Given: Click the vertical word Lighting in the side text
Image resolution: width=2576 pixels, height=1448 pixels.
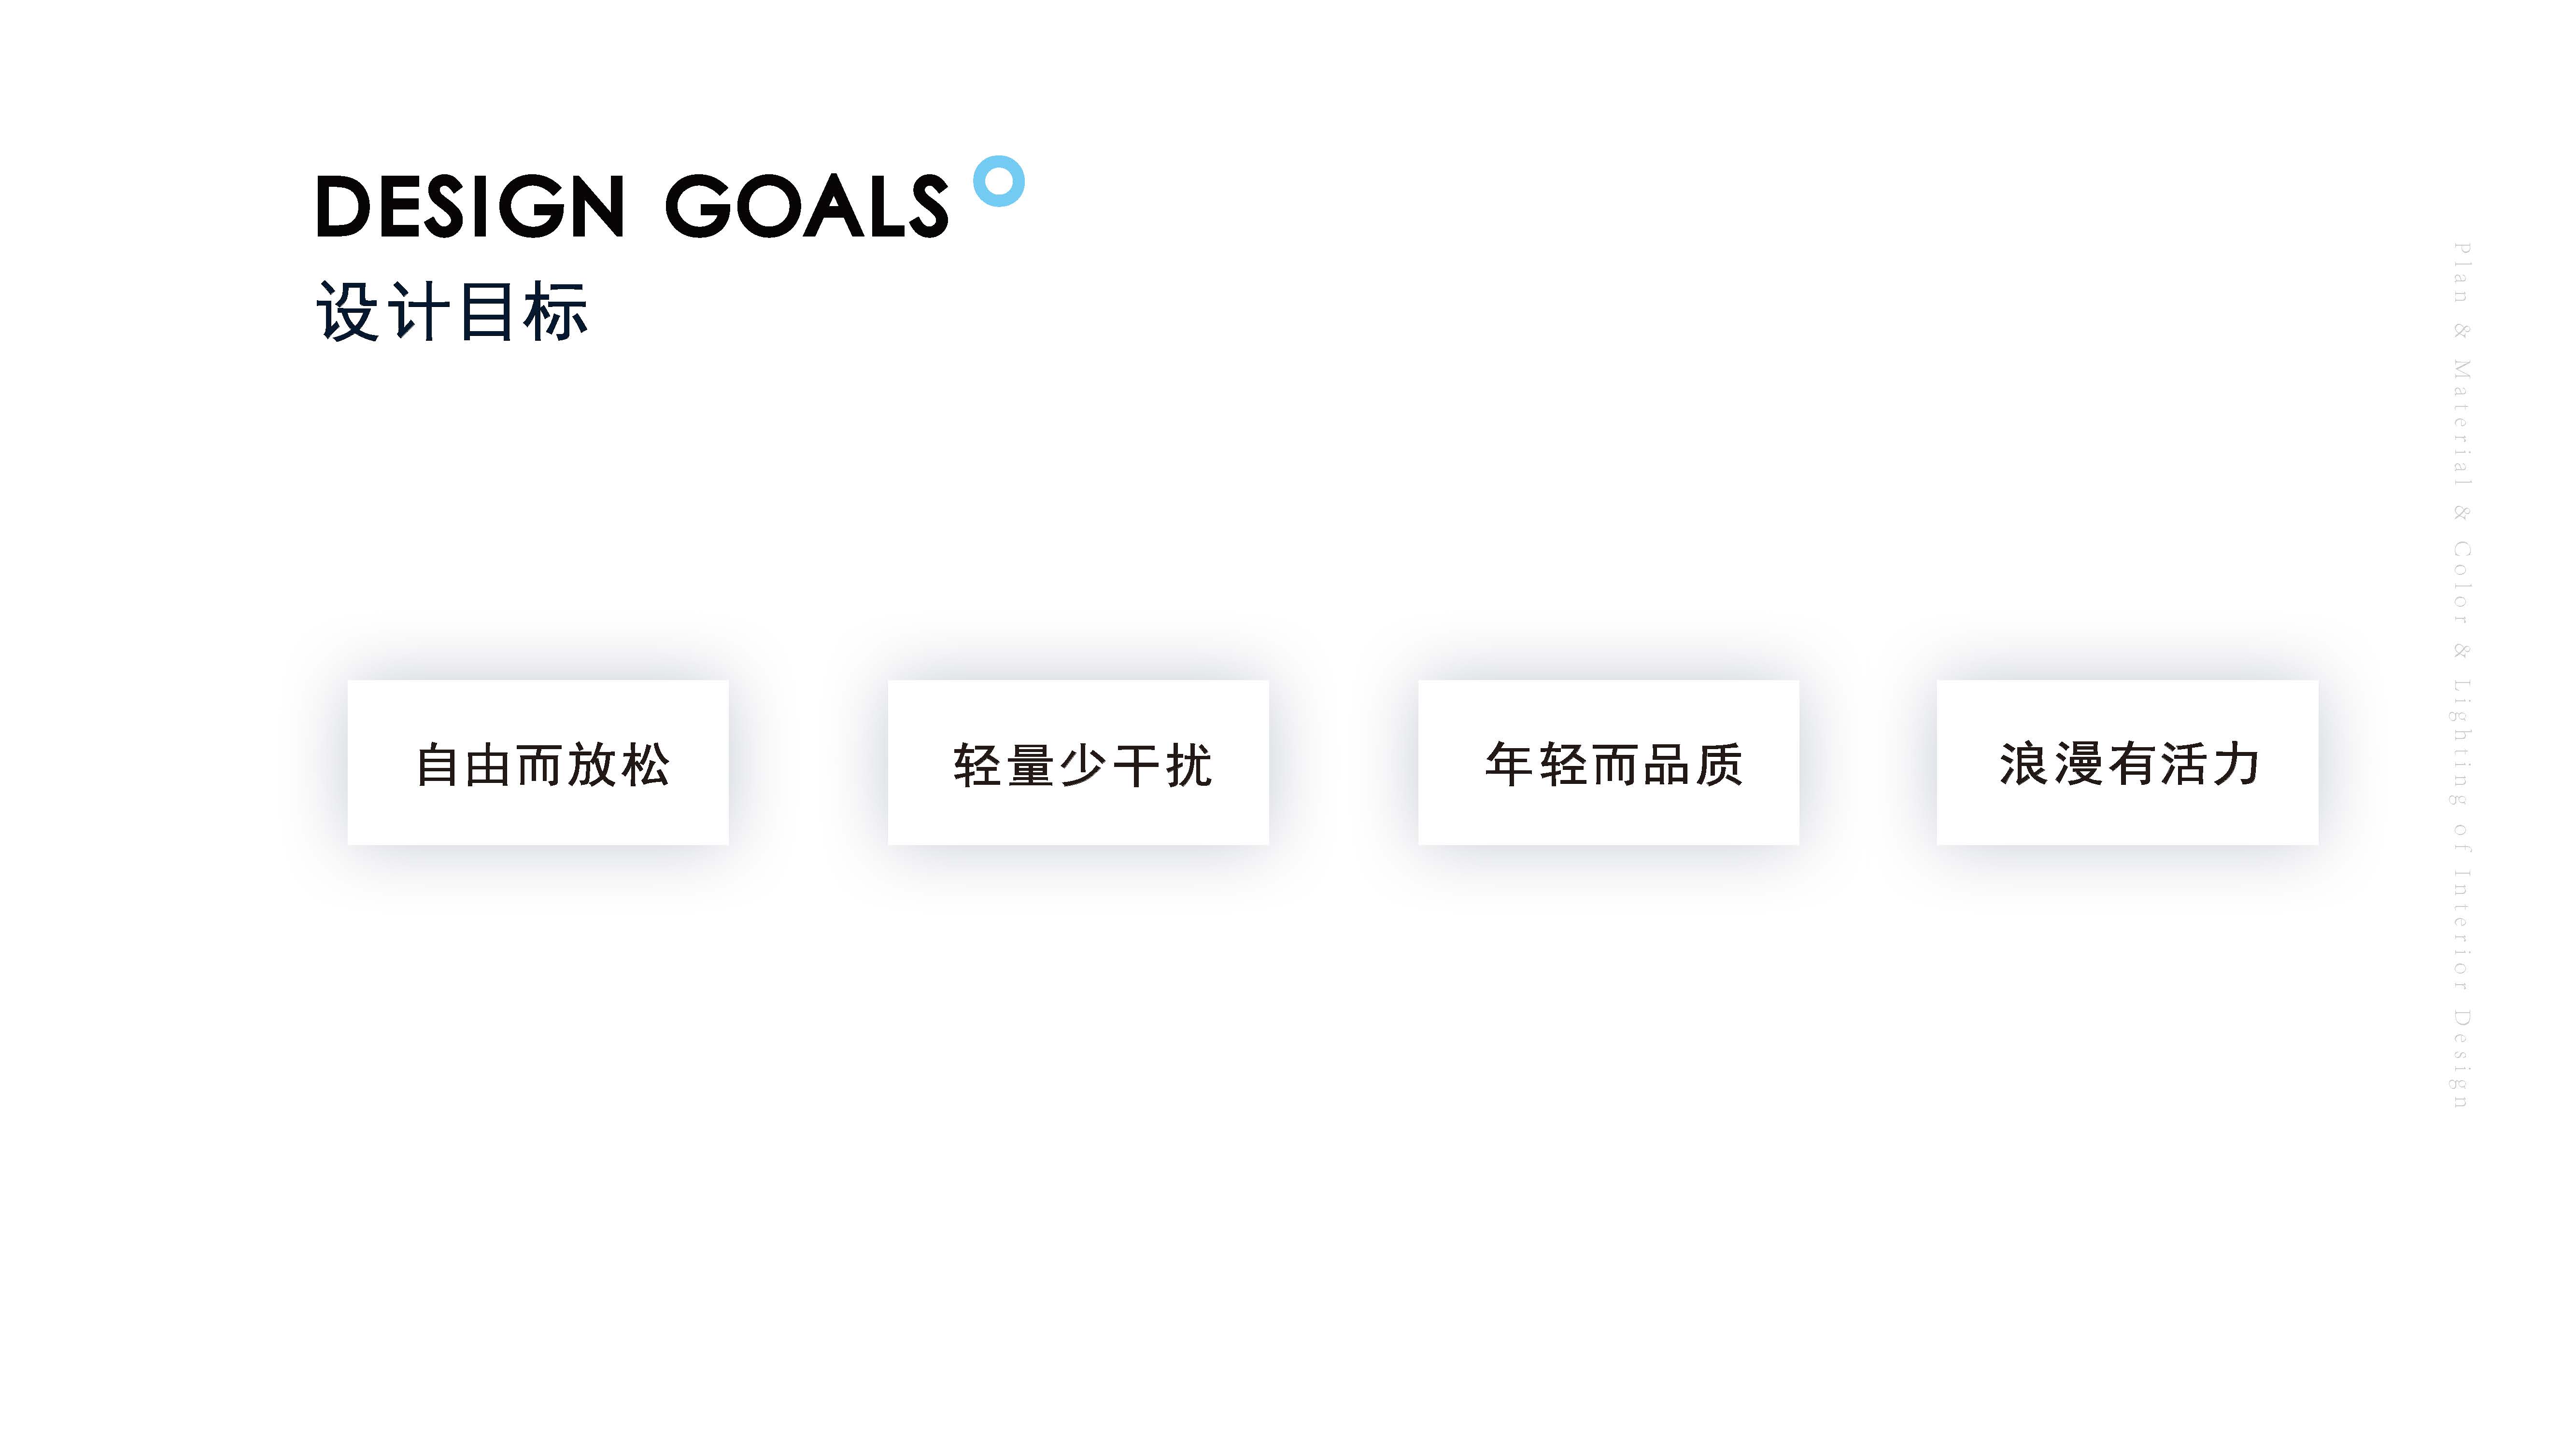Looking at the screenshot, I should tap(2461, 741).
